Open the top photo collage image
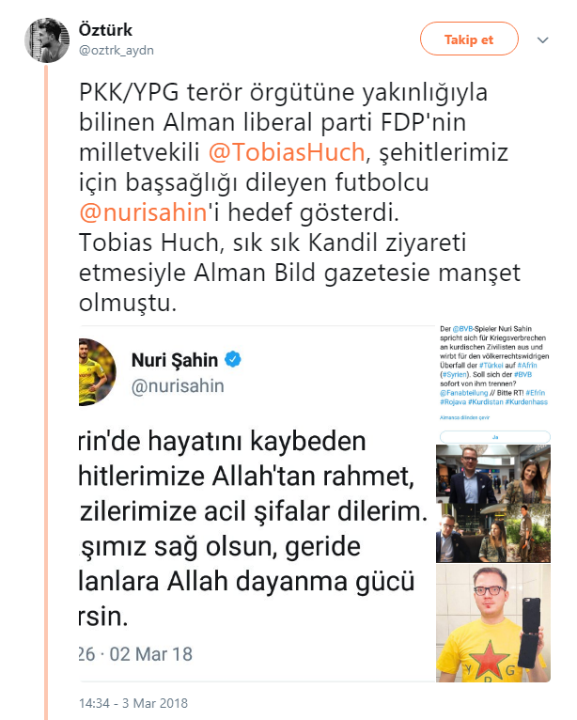The height and width of the screenshot is (720, 577). point(493,504)
